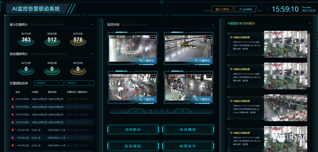
Task: Click the 通知信息 column header
Action: pos(52,92)
